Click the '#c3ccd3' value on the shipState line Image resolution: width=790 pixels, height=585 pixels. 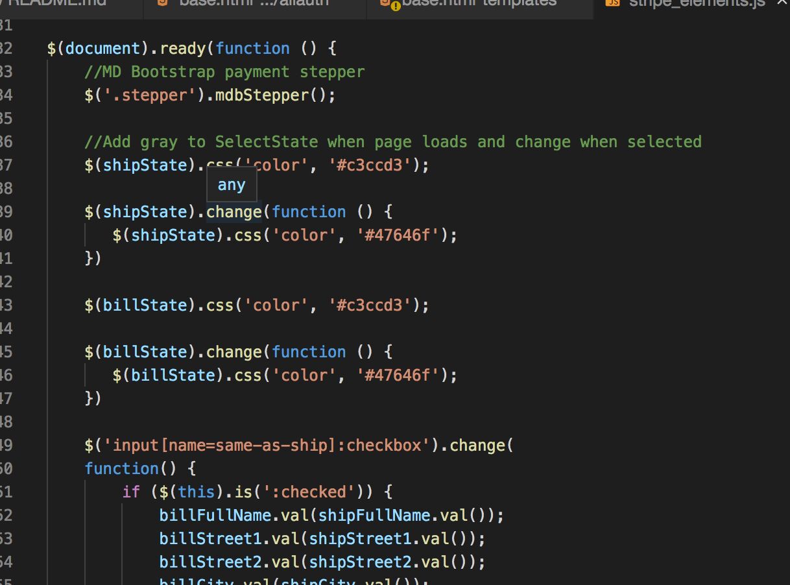370,165
